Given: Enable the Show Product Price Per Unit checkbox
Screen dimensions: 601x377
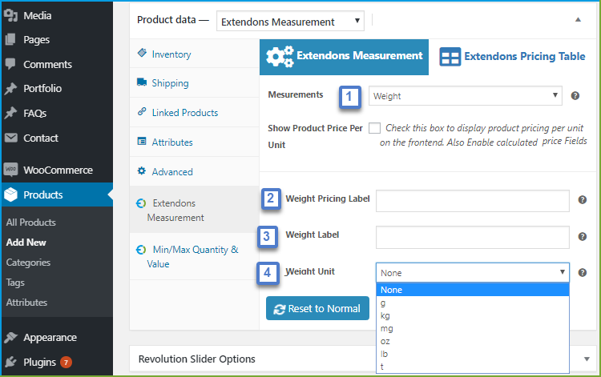Looking at the screenshot, I should (374, 128).
